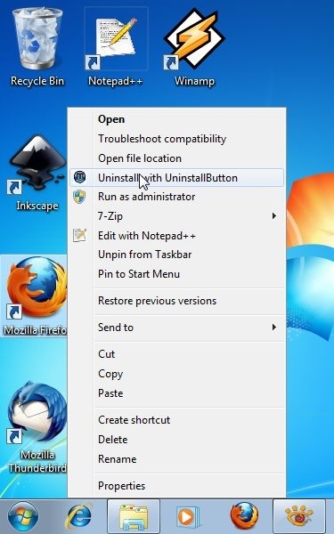Screen dimensions: 334x534
Task: Choose Restore previous versions
Action: (177, 301)
